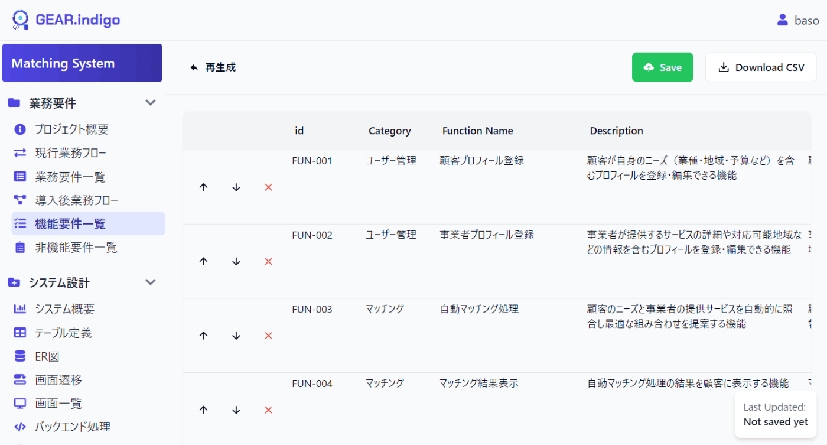Click the bar-chart icon beside システム概要
Image resolution: width=827 pixels, height=445 pixels.
(20, 308)
